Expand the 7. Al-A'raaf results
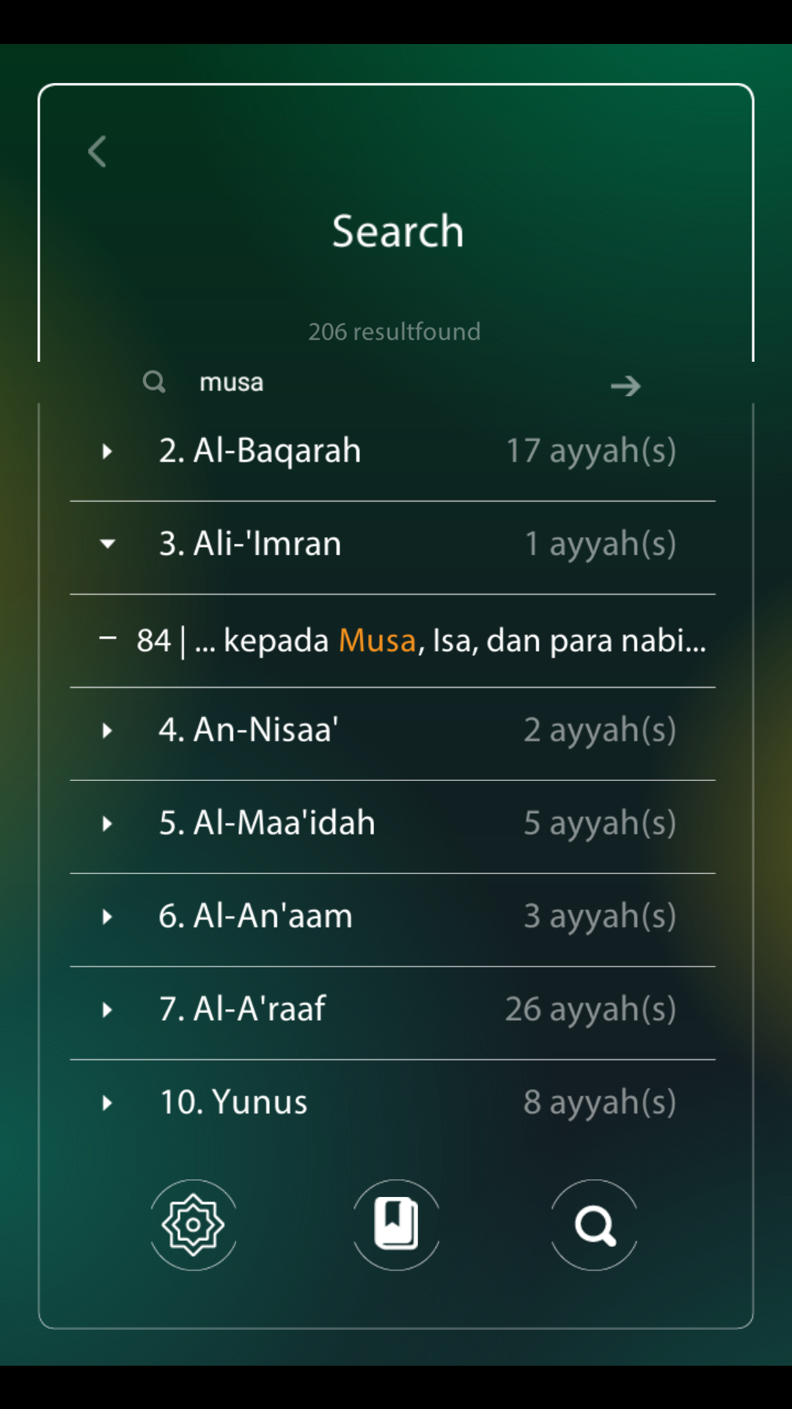Image resolution: width=792 pixels, height=1409 pixels. pyautogui.click(x=107, y=1010)
